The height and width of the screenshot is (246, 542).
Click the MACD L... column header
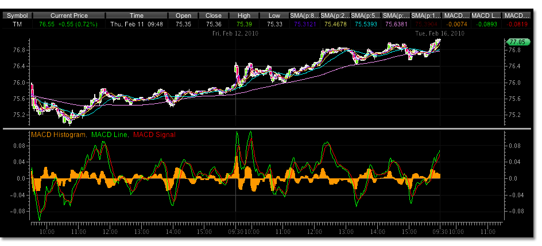tap(487, 16)
